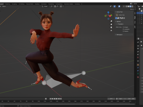Click the bright green Y axis on gizmo
This screenshot has width=143, height=107.
(x=111, y=15)
